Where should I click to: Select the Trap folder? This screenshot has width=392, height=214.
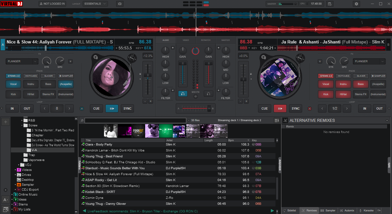coord(32,155)
